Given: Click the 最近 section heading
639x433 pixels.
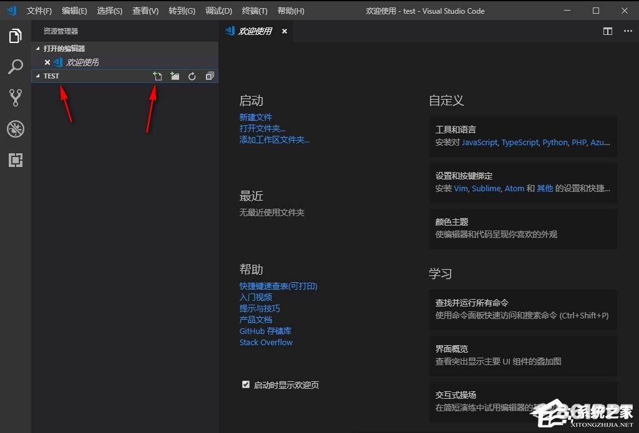Looking at the screenshot, I should tap(251, 196).
